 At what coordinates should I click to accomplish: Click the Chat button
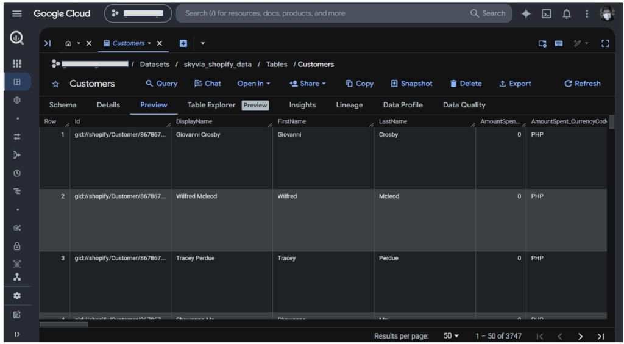click(208, 84)
